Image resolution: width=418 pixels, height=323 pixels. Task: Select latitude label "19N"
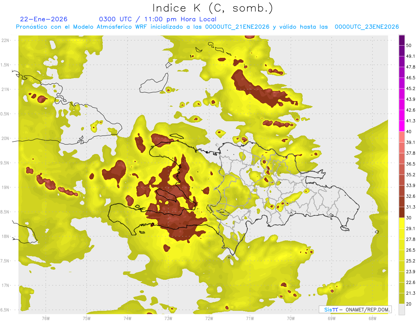(x=5, y=187)
